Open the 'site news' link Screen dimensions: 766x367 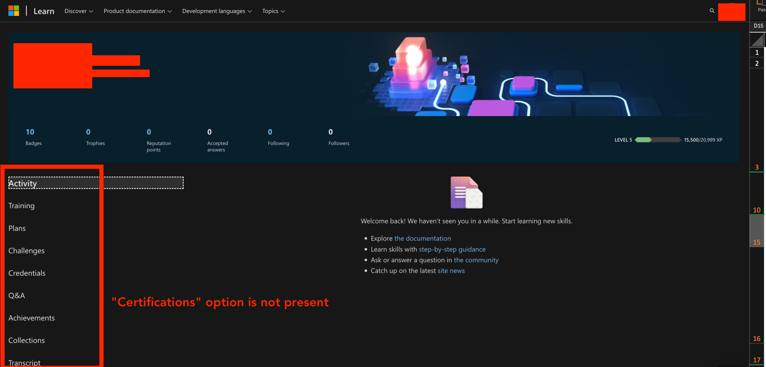tap(451, 271)
